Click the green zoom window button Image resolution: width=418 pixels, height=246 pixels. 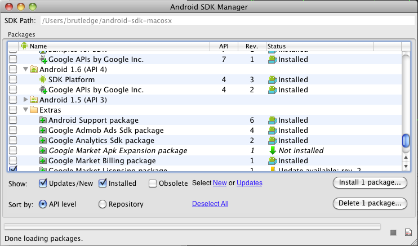coord(33,7)
